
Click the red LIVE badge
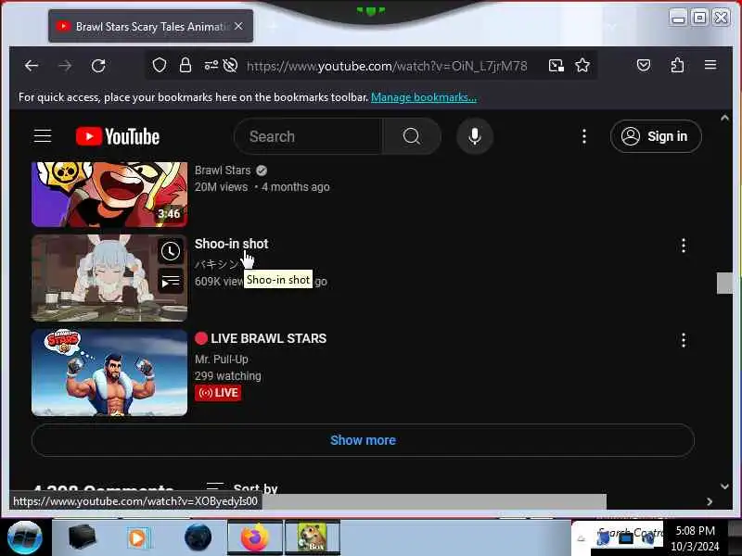tap(218, 392)
